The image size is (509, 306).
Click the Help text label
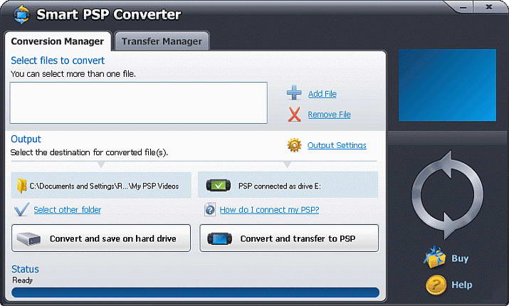(461, 285)
